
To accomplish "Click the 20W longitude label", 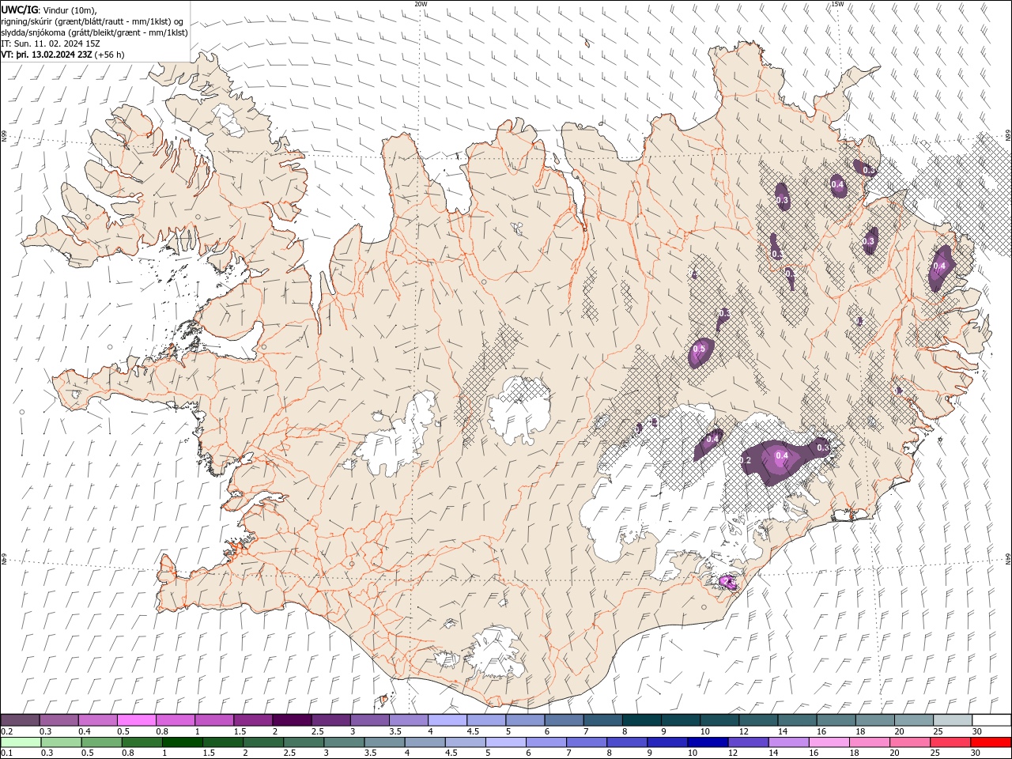I will click(421, 4).
